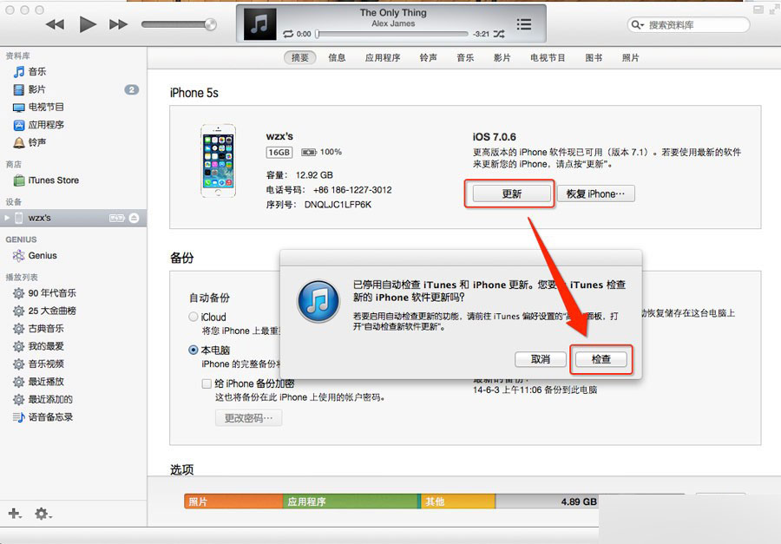Switch to the 音乐 tab

465,58
